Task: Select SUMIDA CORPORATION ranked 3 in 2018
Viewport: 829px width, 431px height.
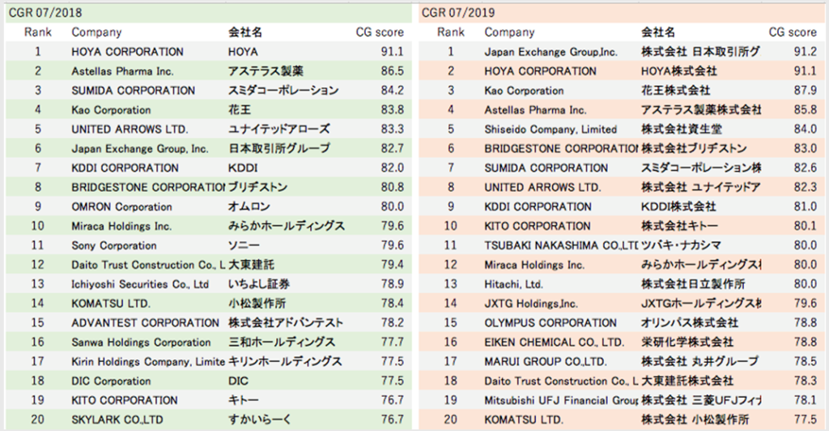Action: click(134, 91)
